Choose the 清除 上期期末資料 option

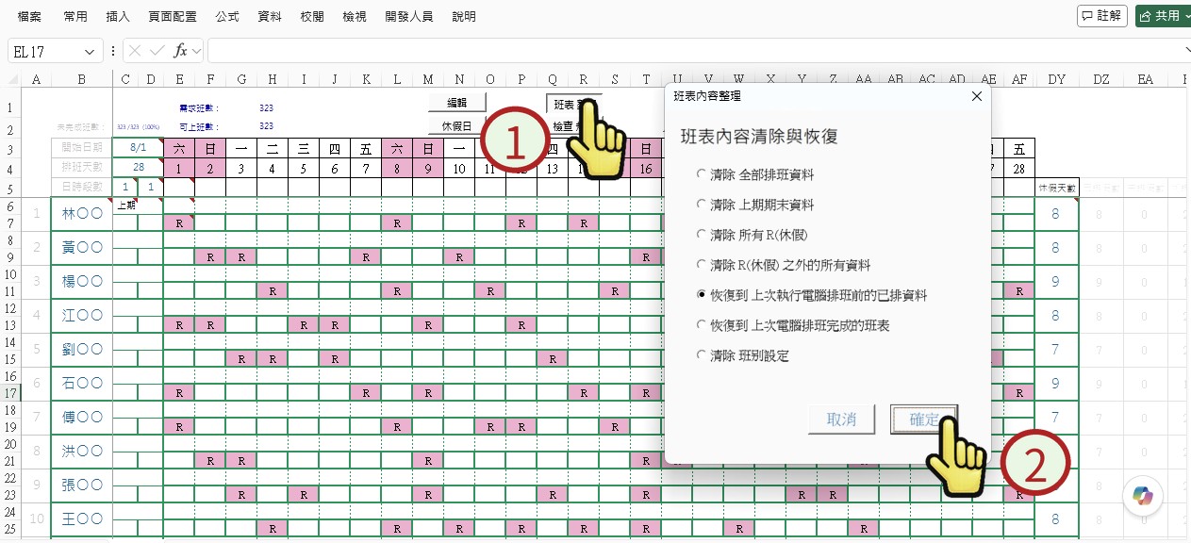click(x=701, y=205)
